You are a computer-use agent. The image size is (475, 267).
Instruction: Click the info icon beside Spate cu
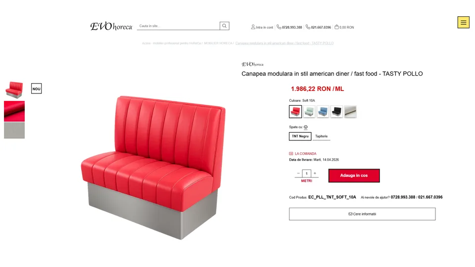(306, 127)
